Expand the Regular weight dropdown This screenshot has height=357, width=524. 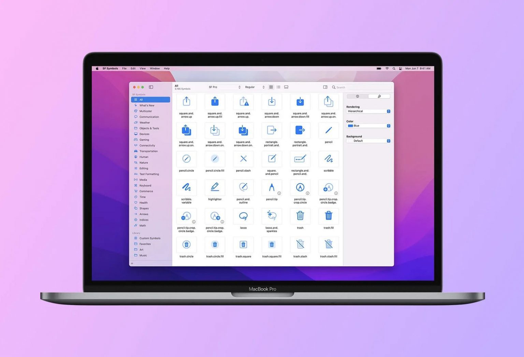pyautogui.click(x=254, y=87)
